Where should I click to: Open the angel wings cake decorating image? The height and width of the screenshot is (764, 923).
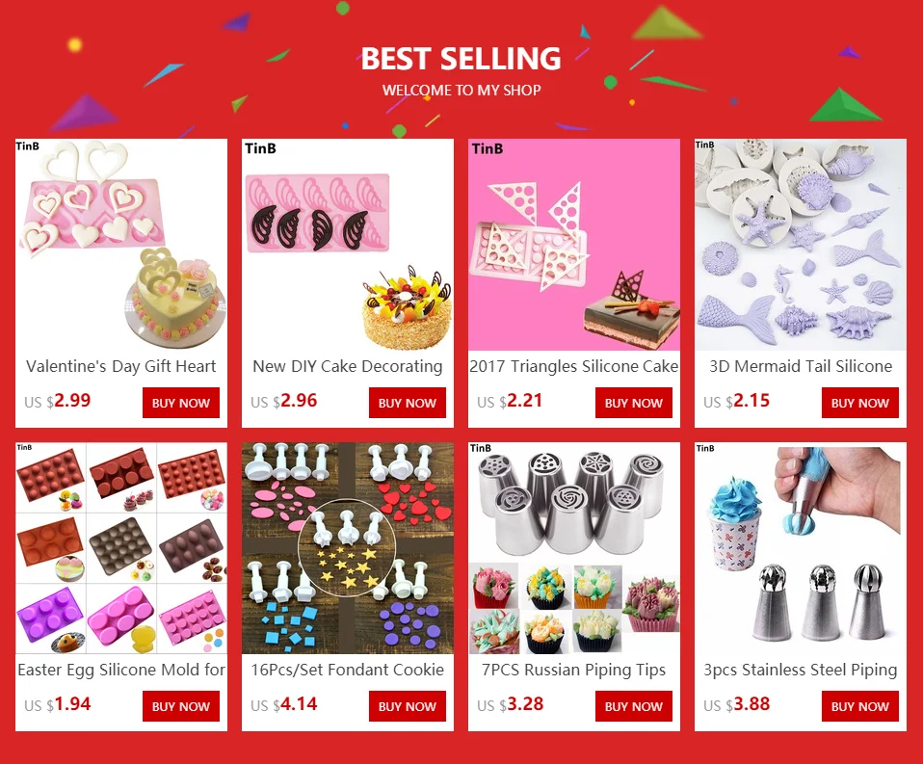(347, 245)
